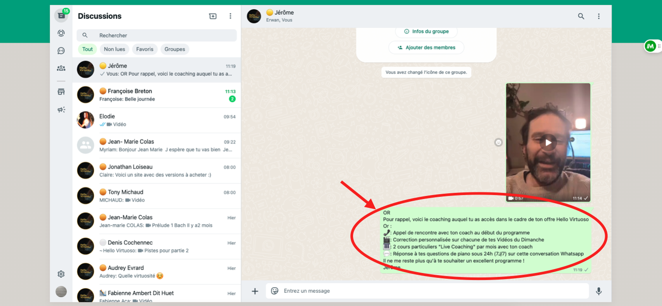The height and width of the screenshot is (306, 662).
Task: Select the Groupes filter tab
Action: [175, 49]
